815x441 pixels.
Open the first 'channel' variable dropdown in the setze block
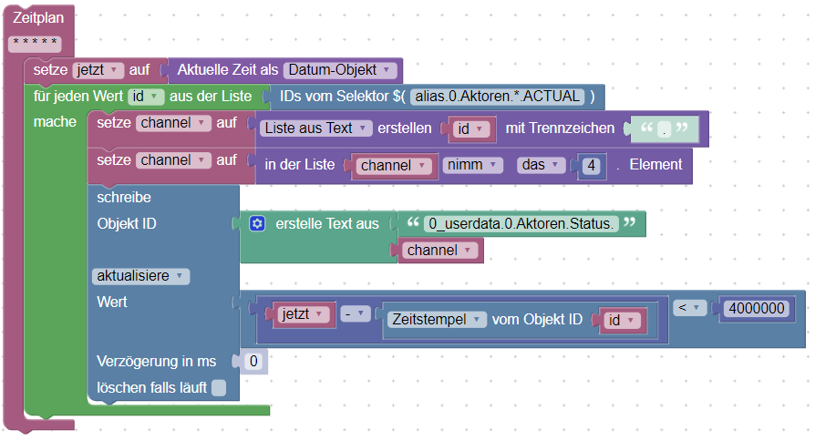click(173, 123)
